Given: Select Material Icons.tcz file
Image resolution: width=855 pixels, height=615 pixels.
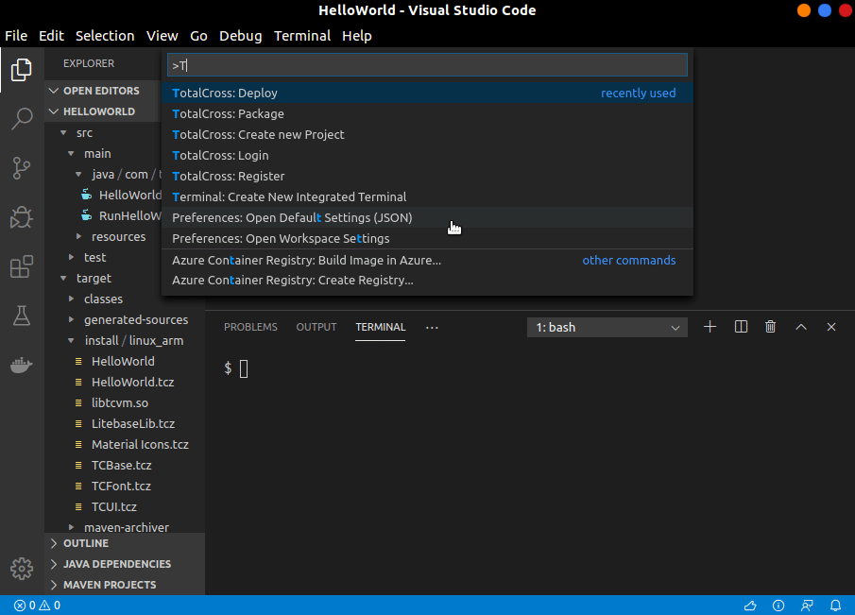Looking at the screenshot, I should 125,444.
